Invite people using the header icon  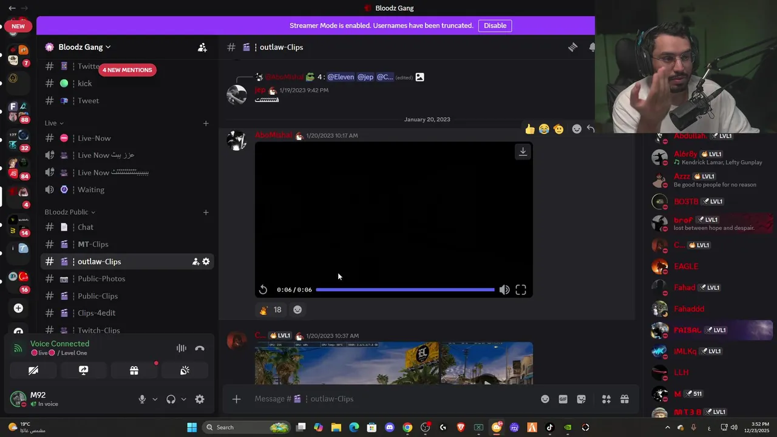point(202,47)
